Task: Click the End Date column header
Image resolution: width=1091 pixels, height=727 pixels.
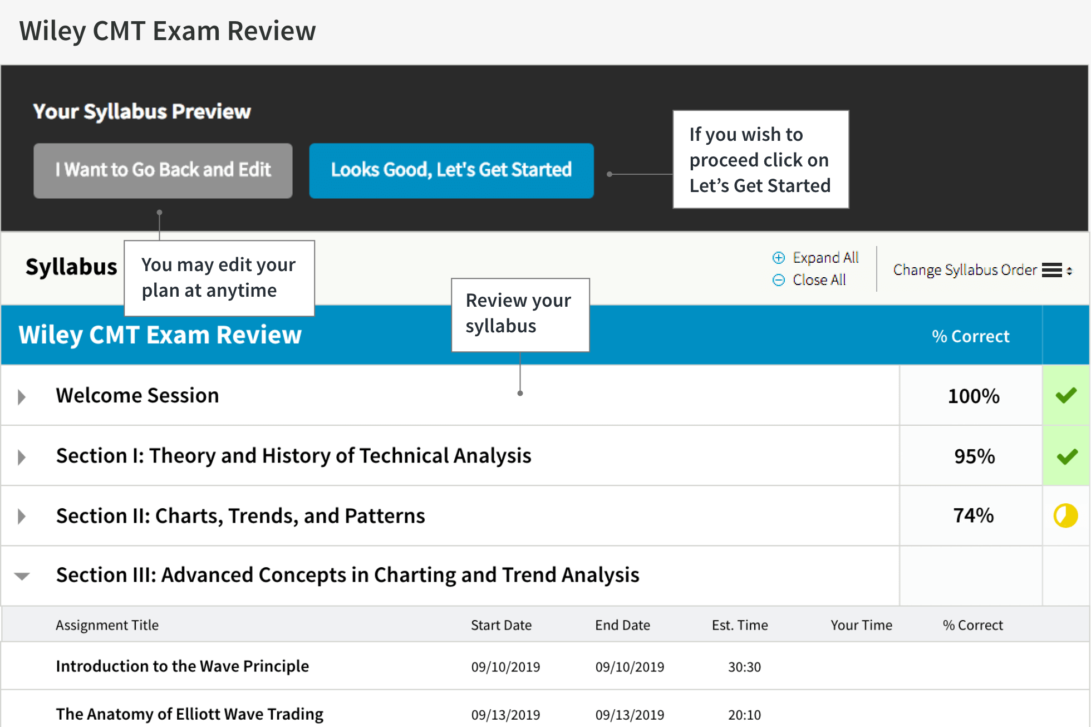Action: [622, 625]
